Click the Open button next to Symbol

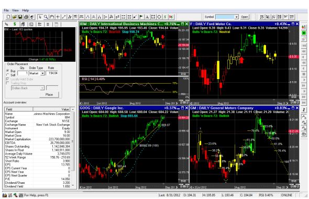point(245,17)
